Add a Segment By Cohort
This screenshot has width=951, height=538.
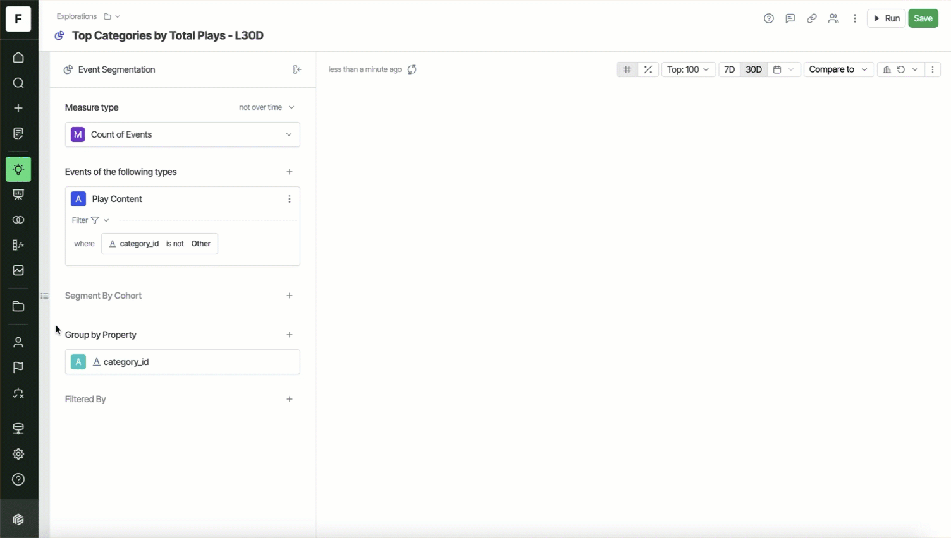pyautogui.click(x=290, y=296)
